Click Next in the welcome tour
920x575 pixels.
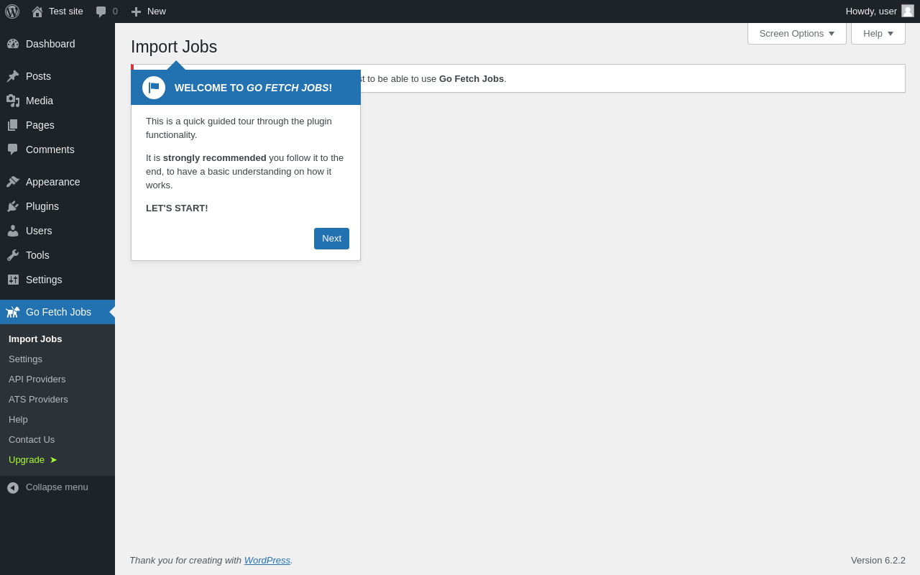[x=331, y=239]
